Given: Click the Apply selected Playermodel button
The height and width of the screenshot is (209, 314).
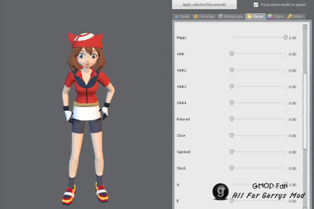Looking at the screenshot, I should tap(204, 4).
